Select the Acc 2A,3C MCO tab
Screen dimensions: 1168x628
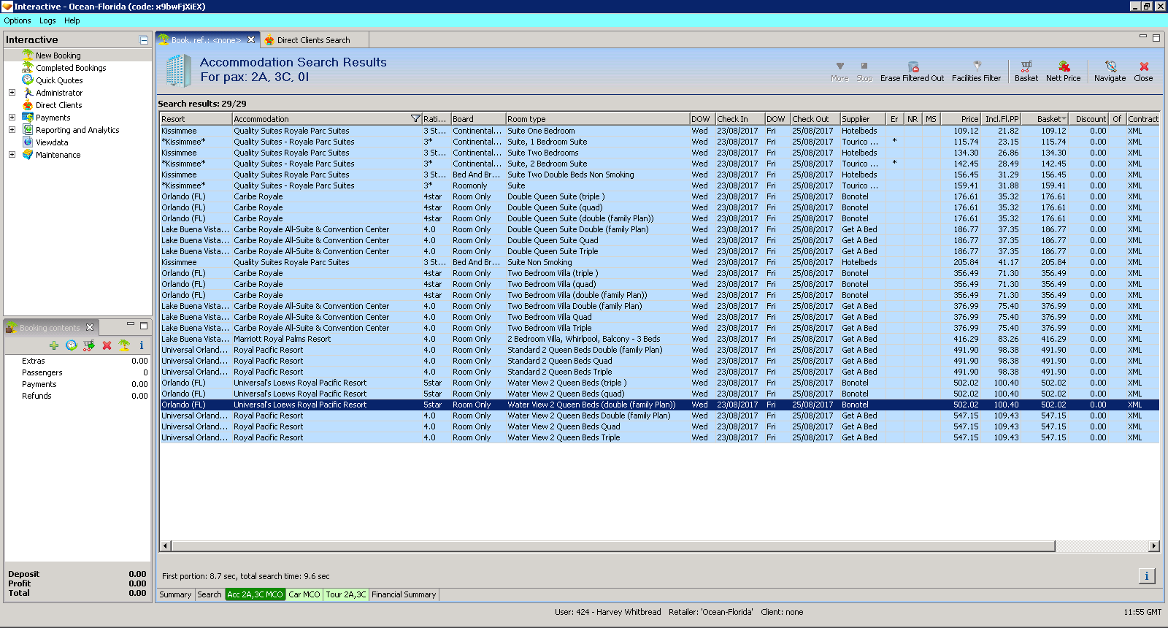[255, 594]
